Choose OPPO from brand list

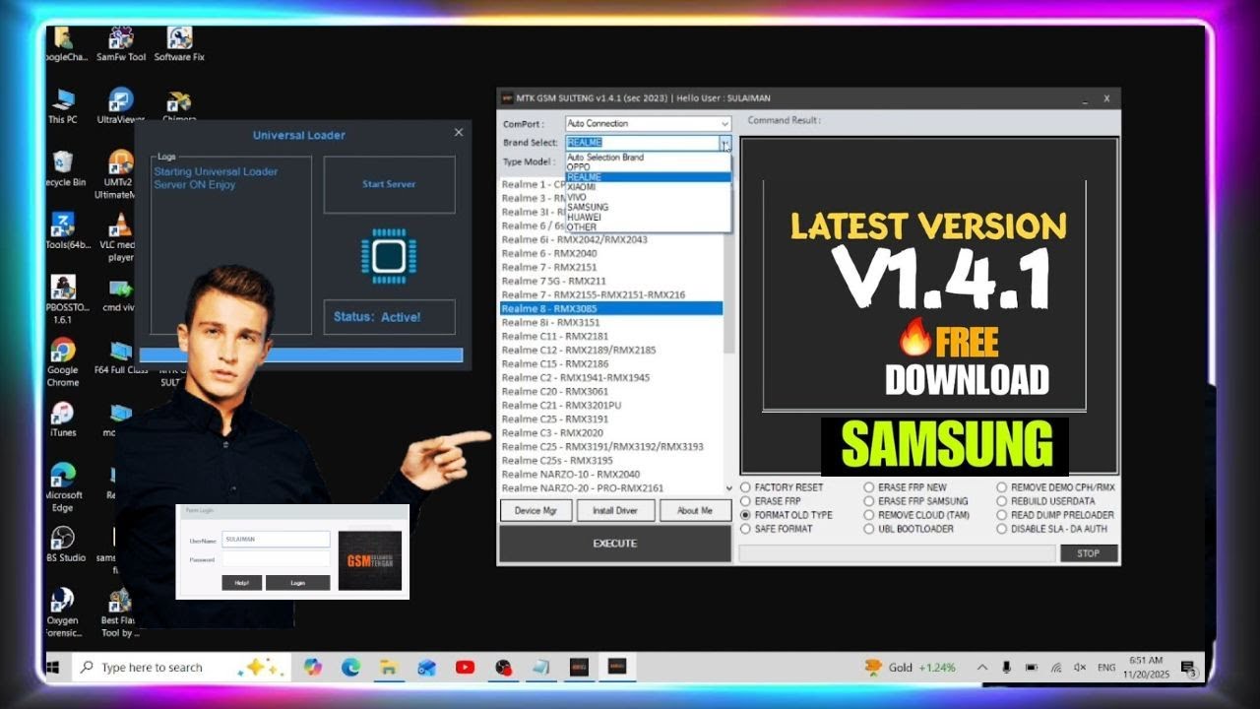648,167
